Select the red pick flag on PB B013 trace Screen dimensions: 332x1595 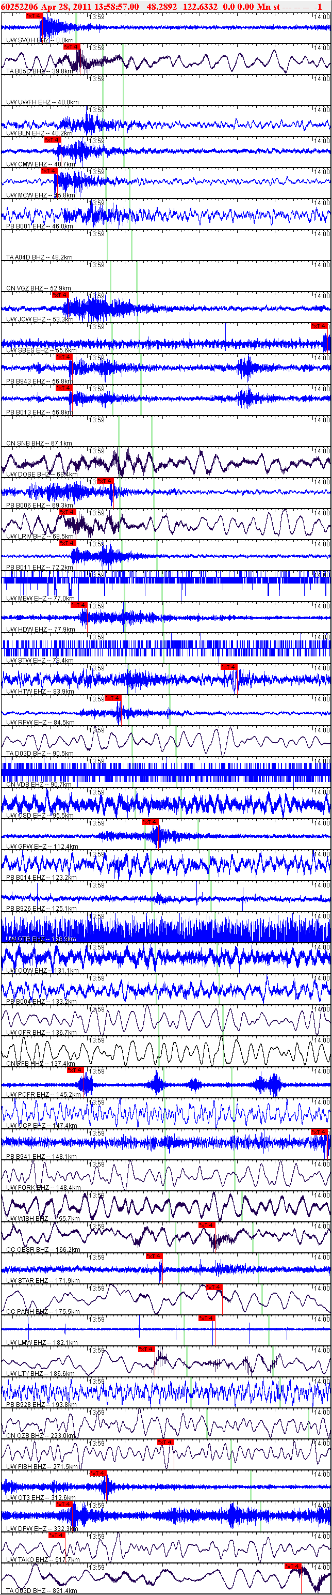(x=63, y=388)
